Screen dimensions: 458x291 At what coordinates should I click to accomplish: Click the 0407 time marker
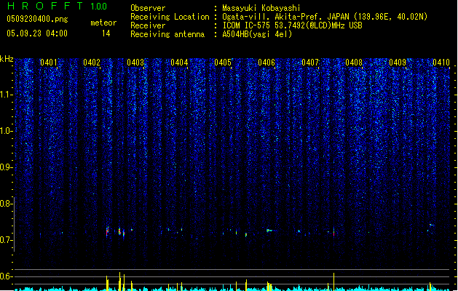pyautogui.click(x=310, y=63)
